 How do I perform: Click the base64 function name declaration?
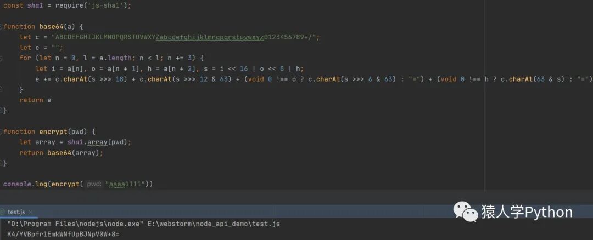pyautogui.click(x=52, y=27)
